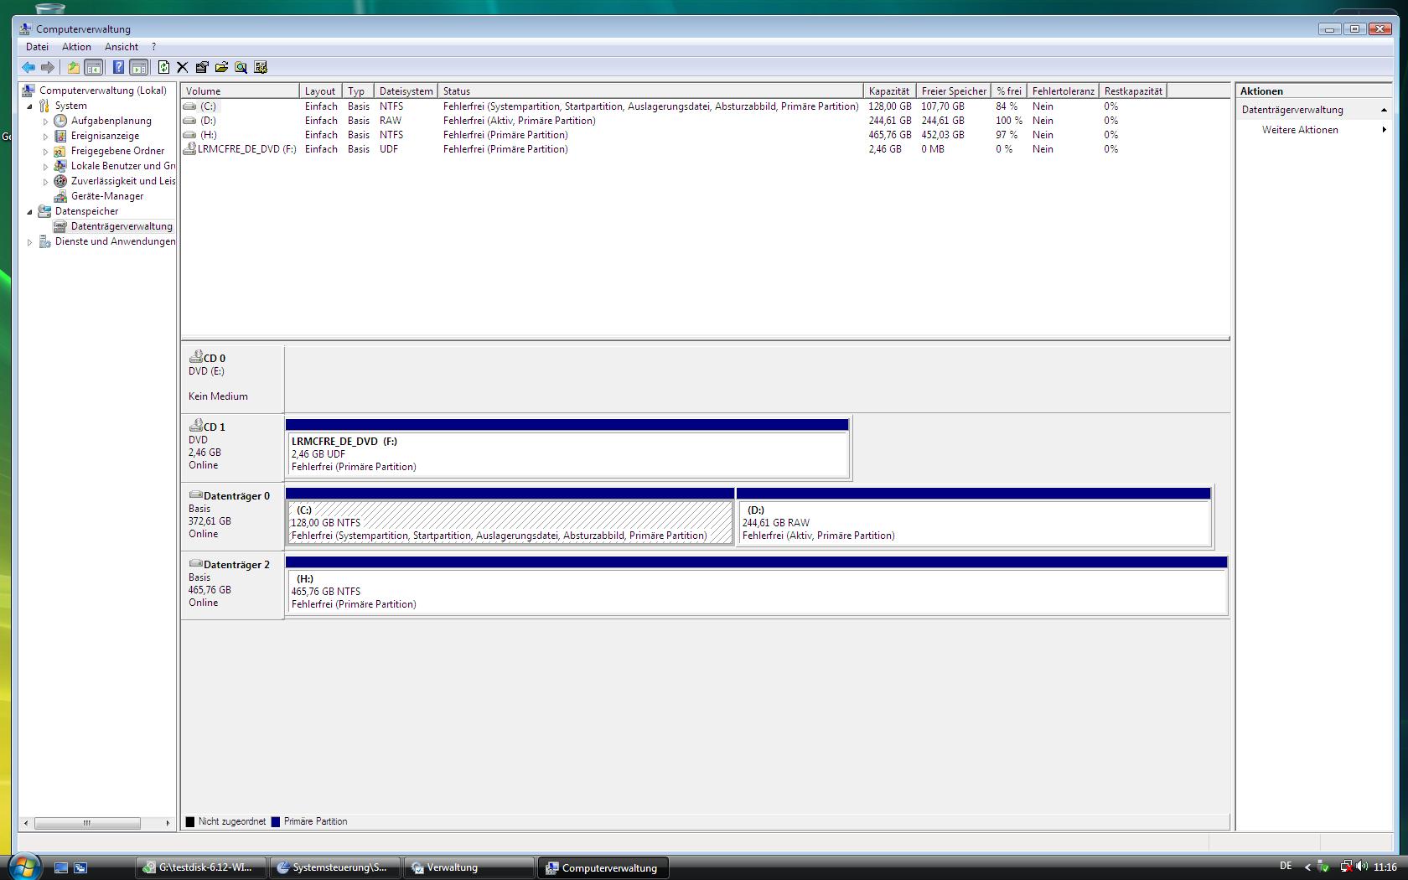Sort by Freier Speicher column header
Screen dimensions: 1408x880
point(954,91)
